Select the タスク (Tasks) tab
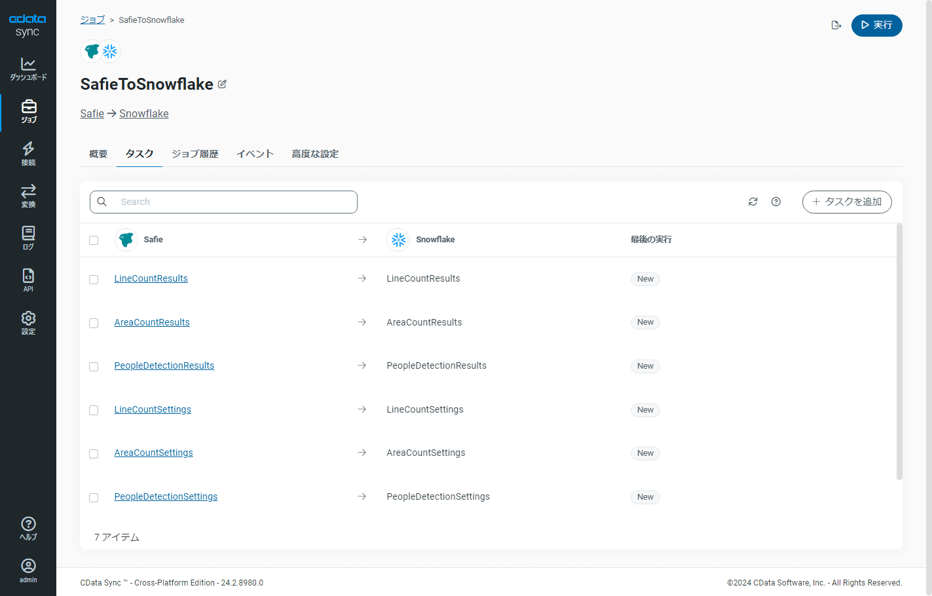Screen dimensions: 932x596 point(140,154)
